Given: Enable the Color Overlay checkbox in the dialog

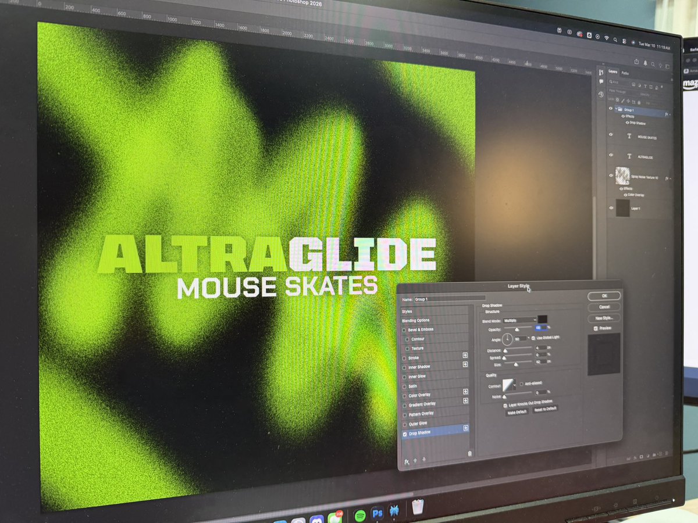Looking at the screenshot, I should point(404,396).
